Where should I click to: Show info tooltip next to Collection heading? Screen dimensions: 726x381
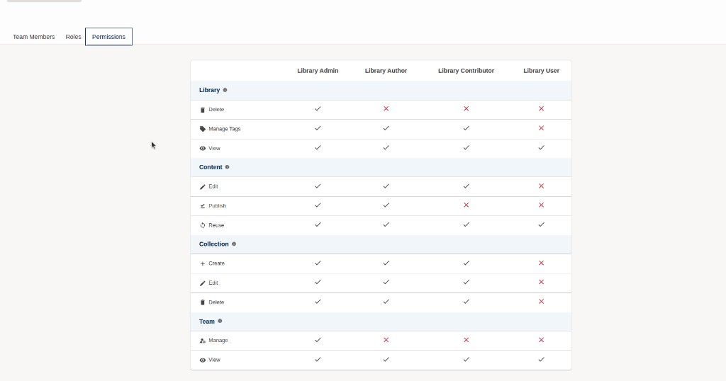click(x=234, y=244)
